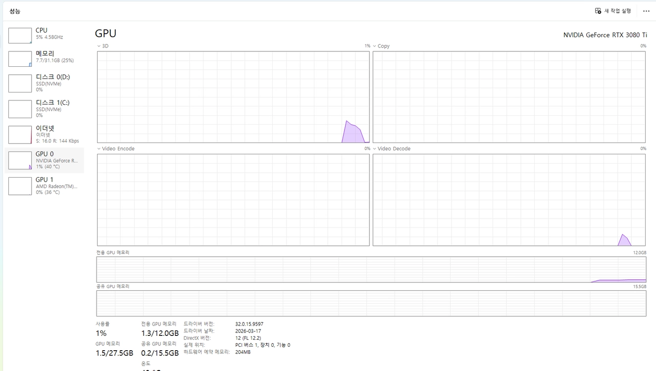The image size is (656, 371).
Task: Click the 204MB reserved memory value
Action: coord(243,352)
